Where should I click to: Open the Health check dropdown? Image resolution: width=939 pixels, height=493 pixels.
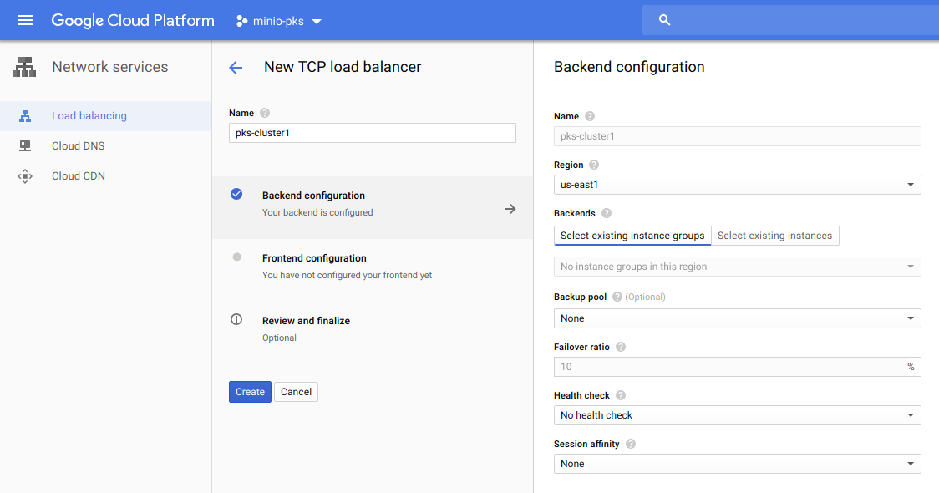pyautogui.click(x=737, y=415)
